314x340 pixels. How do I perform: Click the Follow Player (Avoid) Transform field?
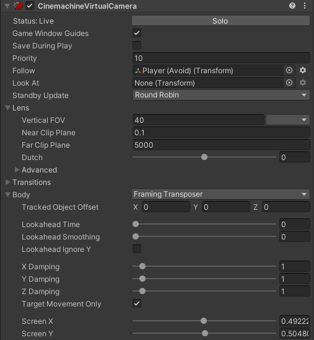click(208, 71)
